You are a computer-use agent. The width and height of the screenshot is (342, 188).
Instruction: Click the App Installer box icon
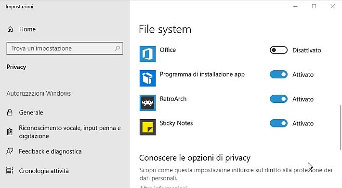pyautogui.click(x=148, y=78)
